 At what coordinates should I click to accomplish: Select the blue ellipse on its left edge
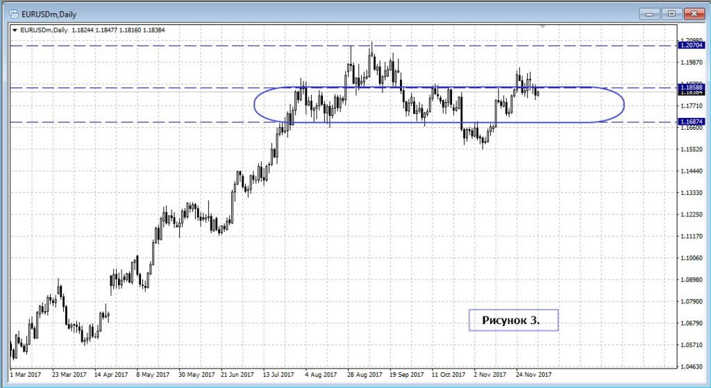[255, 105]
